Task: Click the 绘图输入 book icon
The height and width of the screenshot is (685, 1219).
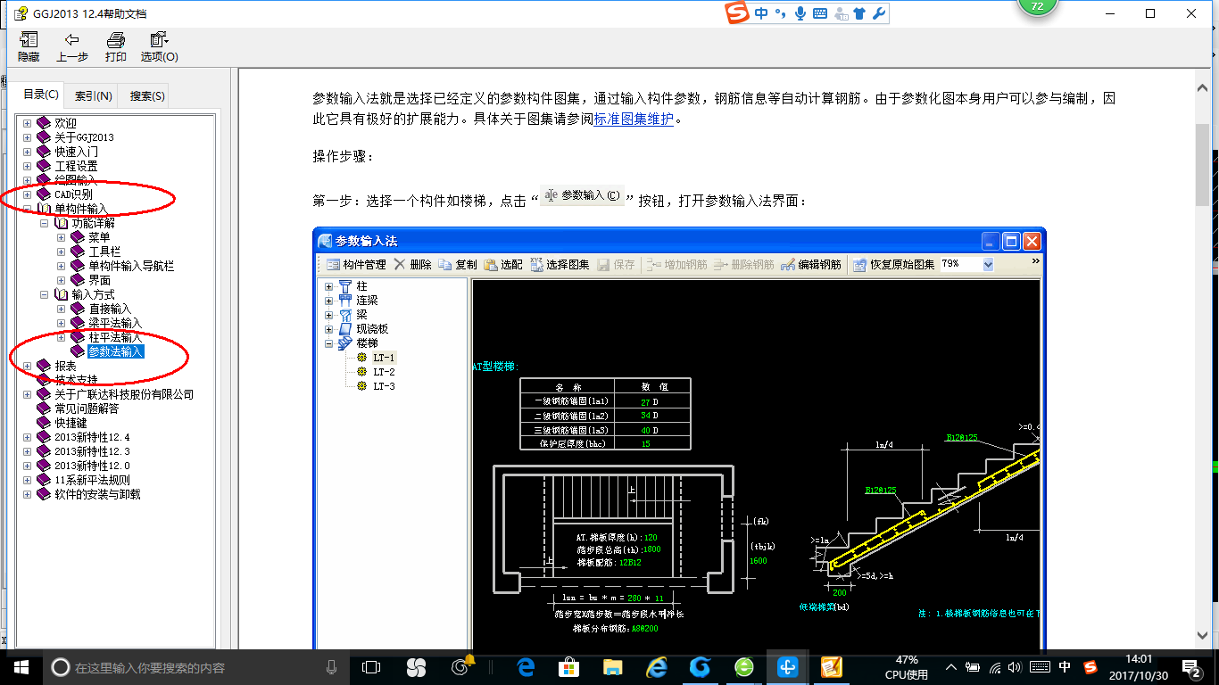Action: [x=44, y=180]
